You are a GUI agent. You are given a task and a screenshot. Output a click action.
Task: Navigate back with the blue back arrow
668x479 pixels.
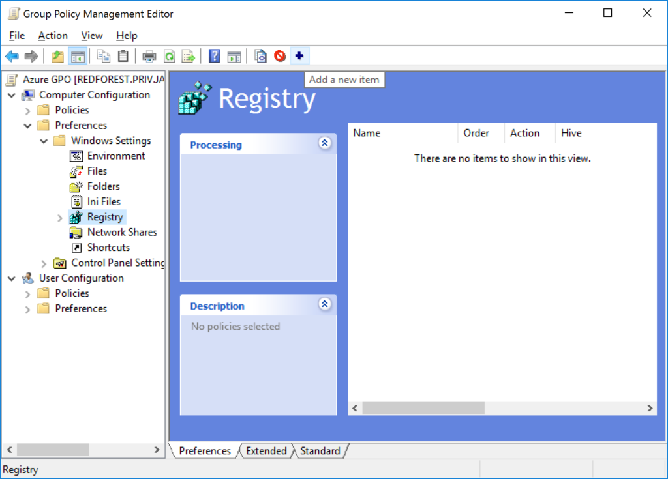point(11,55)
